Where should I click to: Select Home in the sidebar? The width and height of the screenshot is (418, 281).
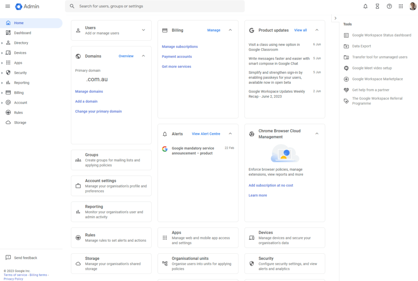(31, 23)
